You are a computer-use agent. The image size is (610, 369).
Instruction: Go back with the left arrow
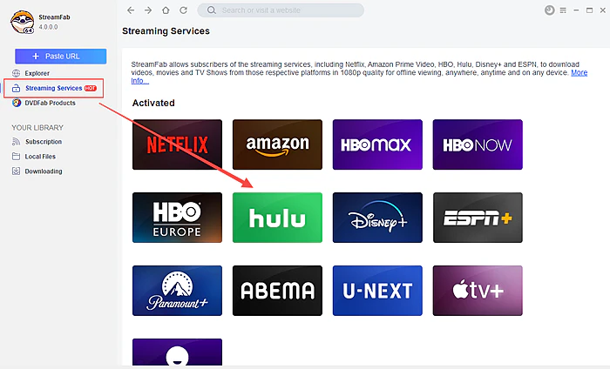pyautogui.click(x=131, y=10)
